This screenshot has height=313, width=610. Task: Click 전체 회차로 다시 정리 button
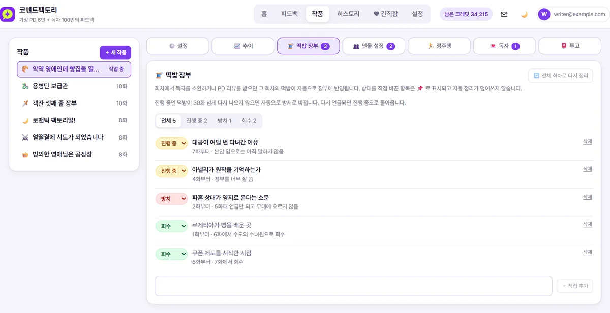click(560, 76)
